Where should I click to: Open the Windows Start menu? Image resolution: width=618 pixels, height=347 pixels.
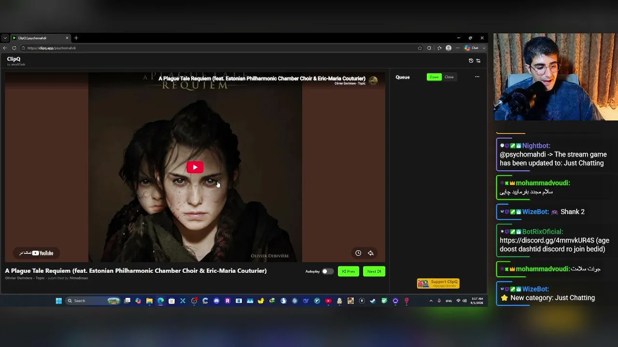point(58,301)
